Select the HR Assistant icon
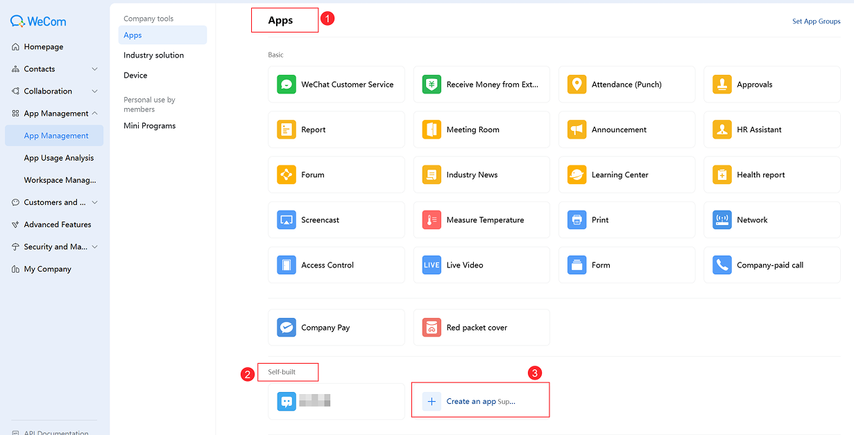854x435 pixels. click(x=722, y=130)
